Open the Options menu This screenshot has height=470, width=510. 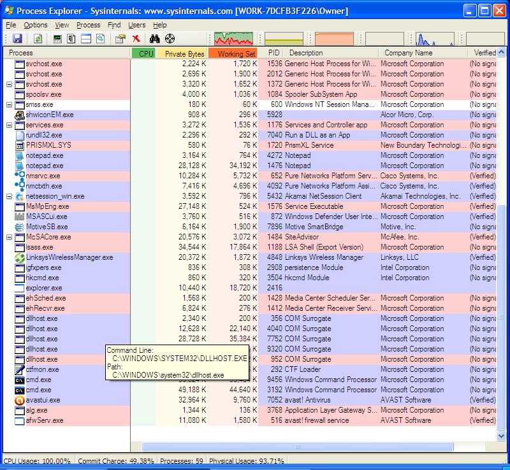(36, 25)
